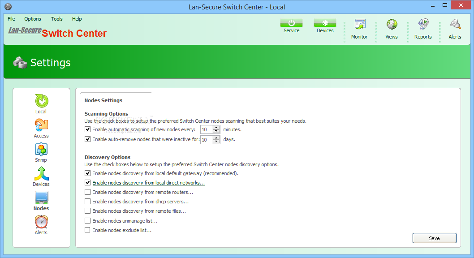Viewport: 474px width, 258px height.
Task: Enable nodes discovery from dhcp servers
Action: coord(88,201)
